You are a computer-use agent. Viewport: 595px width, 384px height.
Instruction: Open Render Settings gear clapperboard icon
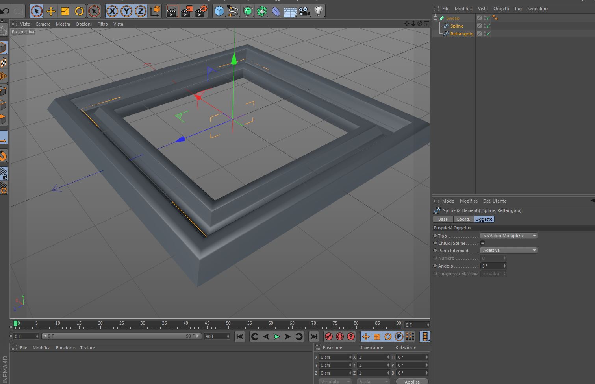point(201,11)
